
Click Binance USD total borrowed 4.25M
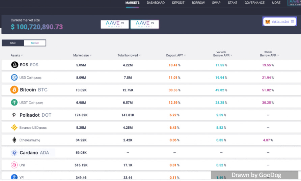[x=128, y=127]
